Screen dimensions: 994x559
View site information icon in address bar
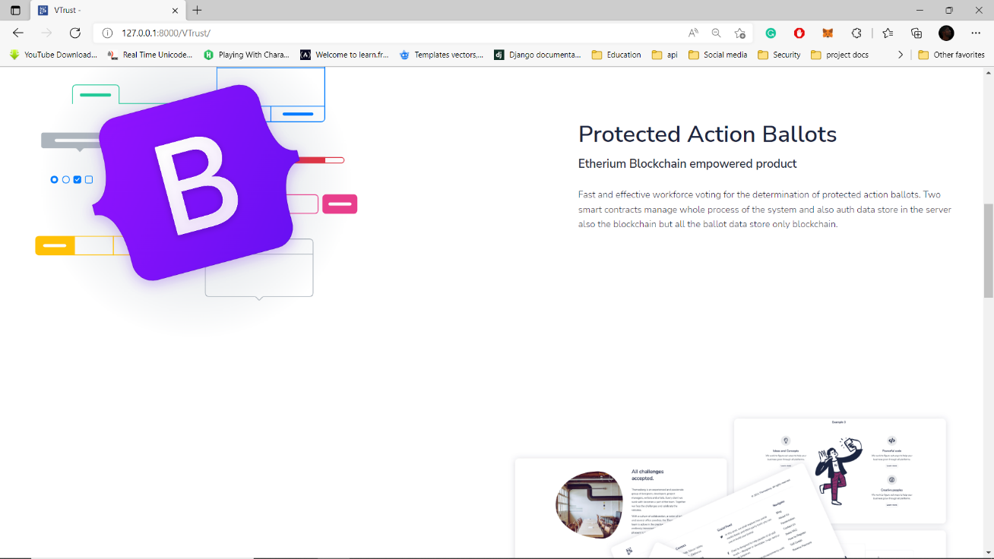107,33
